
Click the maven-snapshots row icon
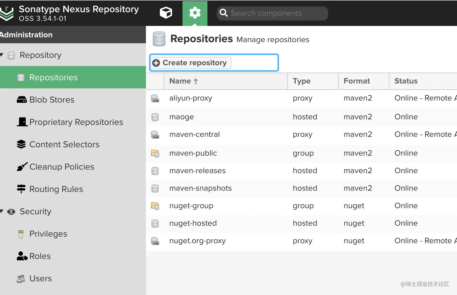tap(155, 188)
